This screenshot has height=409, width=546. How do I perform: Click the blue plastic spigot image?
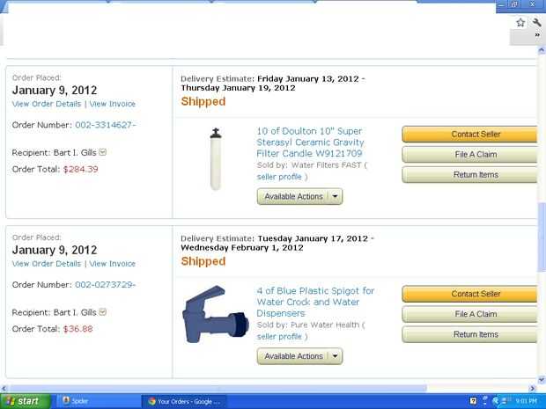216,314
